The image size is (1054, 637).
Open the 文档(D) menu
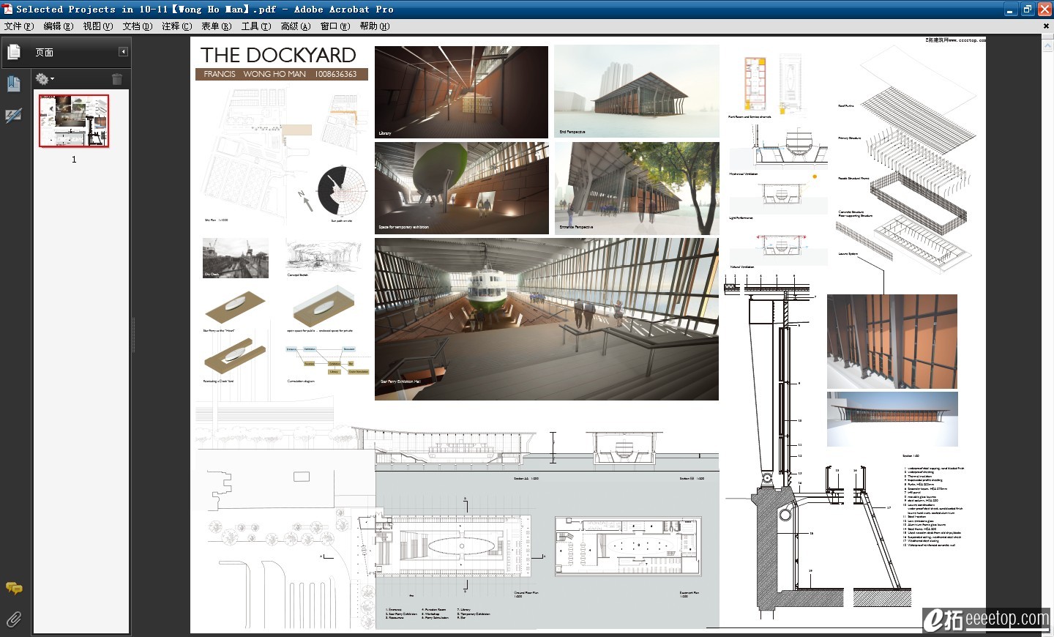point(138,26)
